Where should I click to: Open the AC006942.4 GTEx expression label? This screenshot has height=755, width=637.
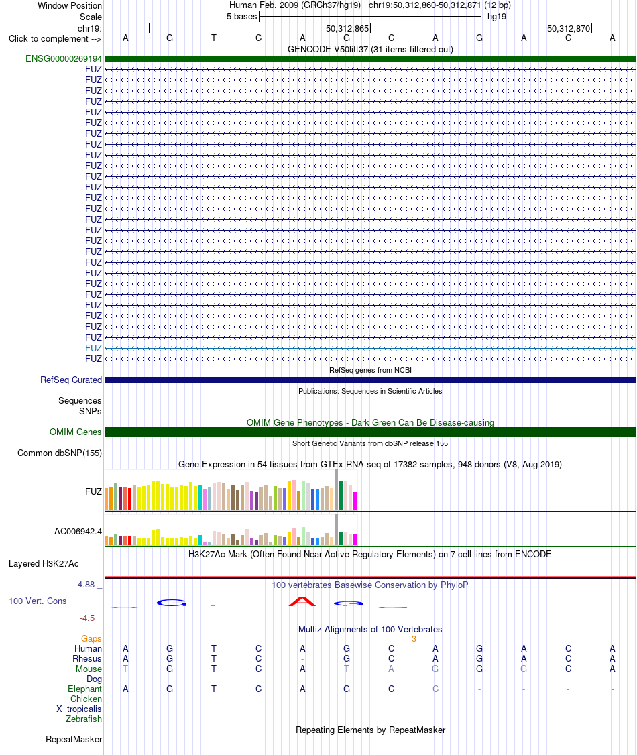coord(78,532)
